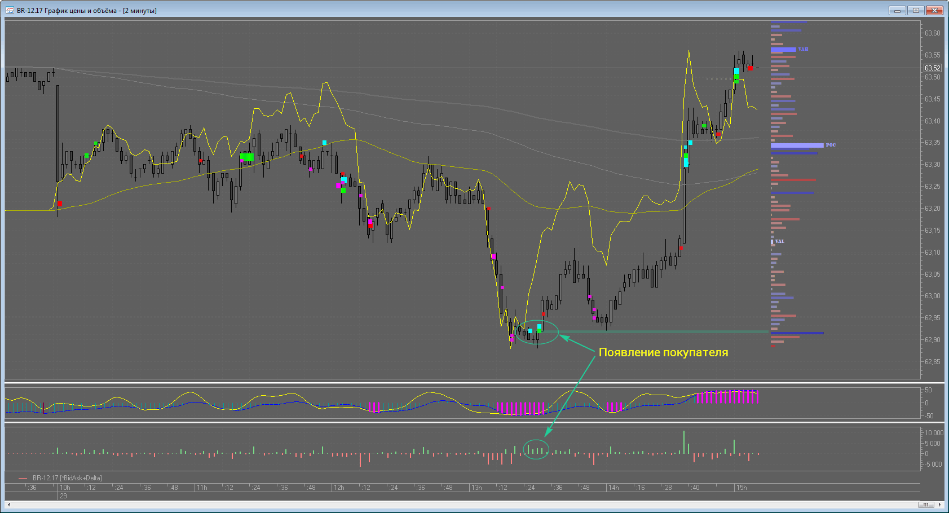
Task: Click the 63,60 price axis label
Action: point(933,33)
